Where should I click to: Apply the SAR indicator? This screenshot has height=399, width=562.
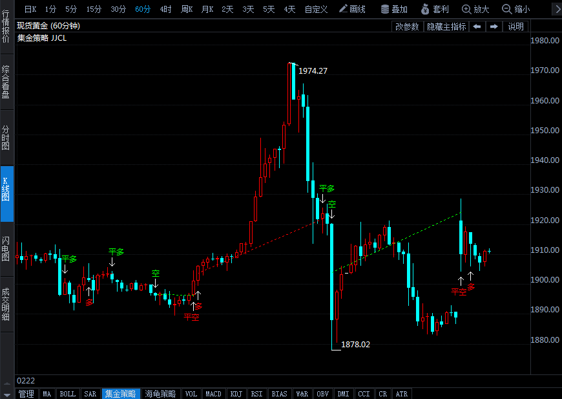point(90,394)
